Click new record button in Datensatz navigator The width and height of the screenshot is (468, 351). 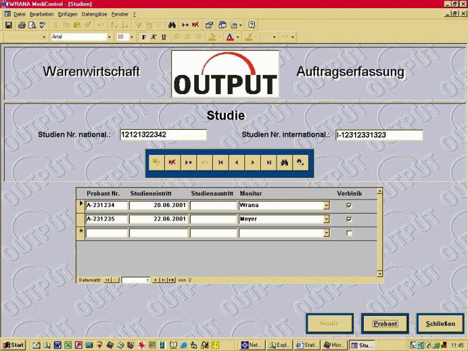(171, 280)
